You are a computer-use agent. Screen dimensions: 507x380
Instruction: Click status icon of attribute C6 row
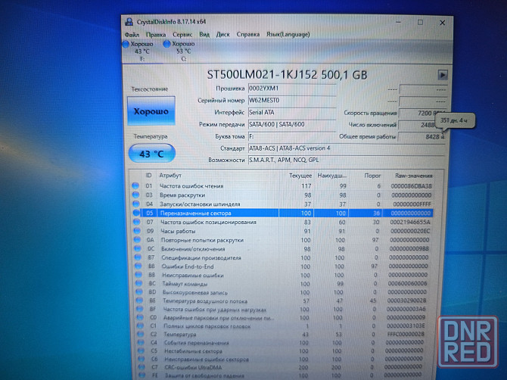point(142,359)
